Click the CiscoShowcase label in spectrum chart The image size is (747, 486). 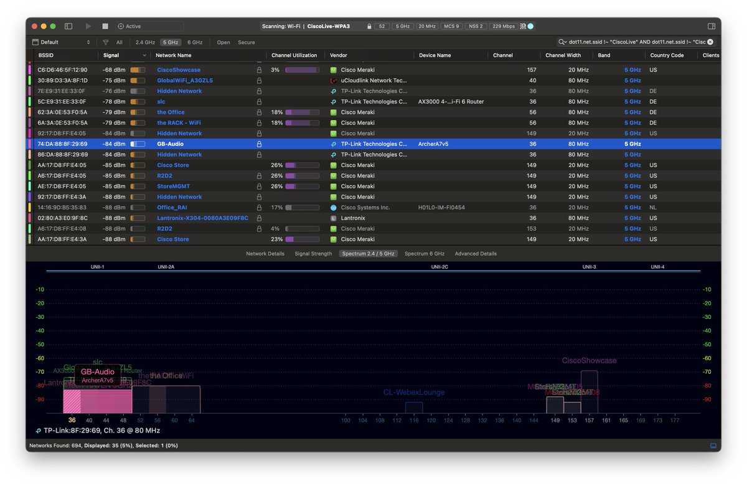(589, 361)
